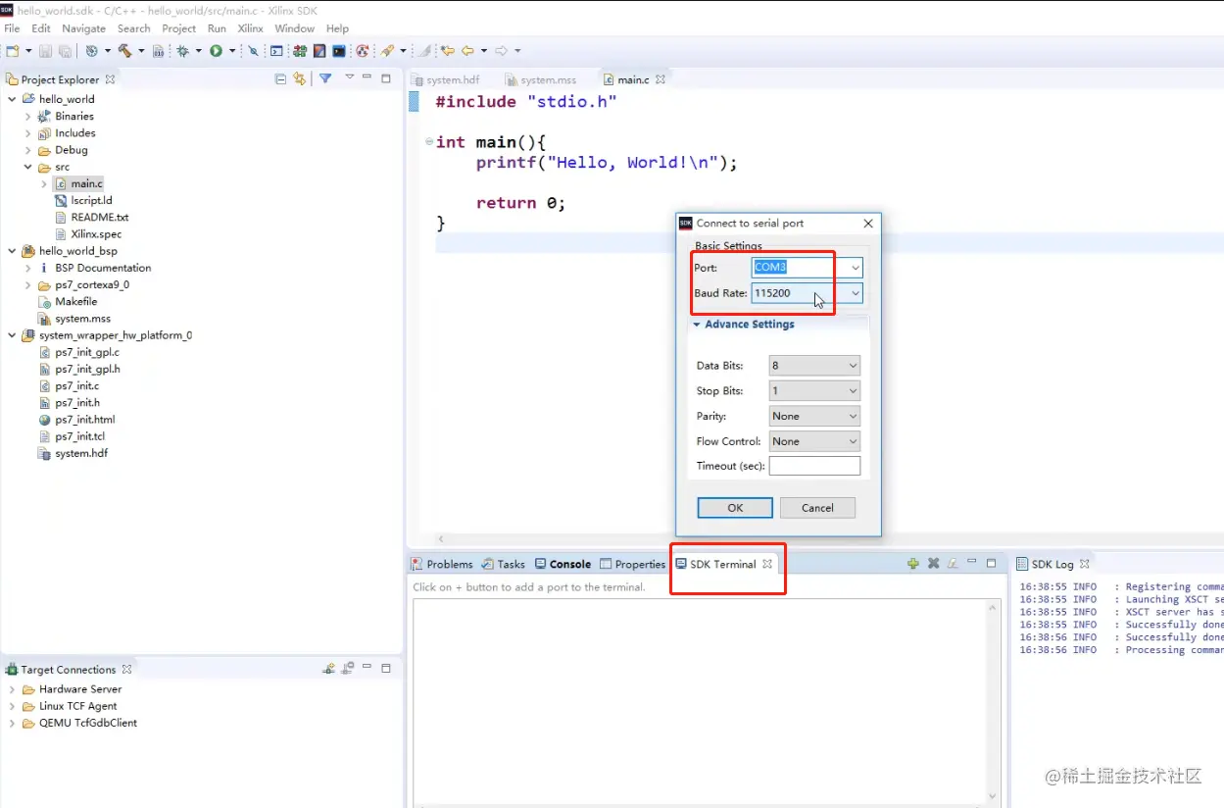Close the Connect to serial port dialog

pos(867,224)
